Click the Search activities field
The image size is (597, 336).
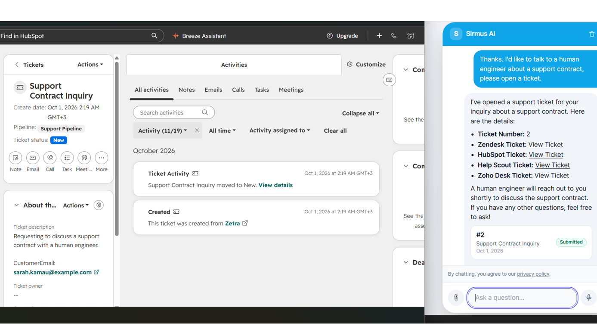pos(174,112)
